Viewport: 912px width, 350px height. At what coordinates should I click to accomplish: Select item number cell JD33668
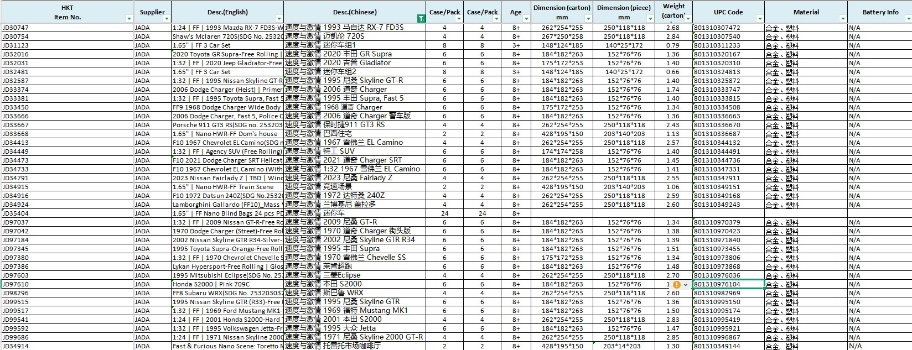point(67,134)
